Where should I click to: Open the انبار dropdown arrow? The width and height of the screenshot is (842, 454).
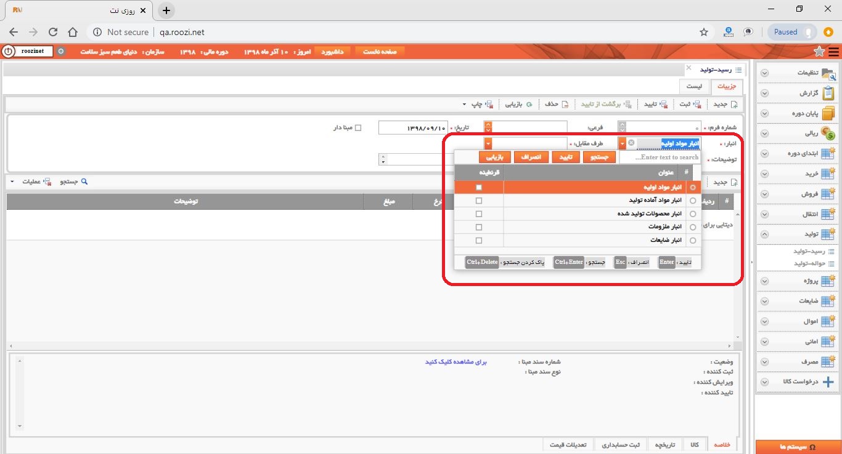click(x=622, y=143)
